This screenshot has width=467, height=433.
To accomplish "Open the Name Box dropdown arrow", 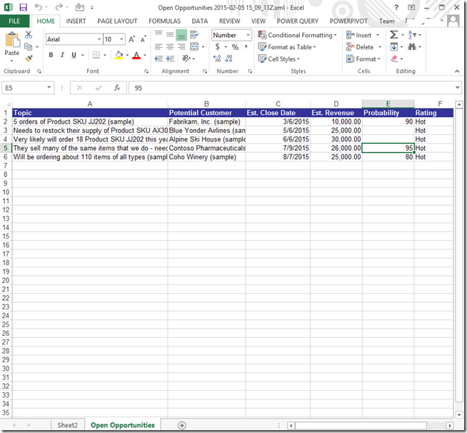I will point(49,88).
